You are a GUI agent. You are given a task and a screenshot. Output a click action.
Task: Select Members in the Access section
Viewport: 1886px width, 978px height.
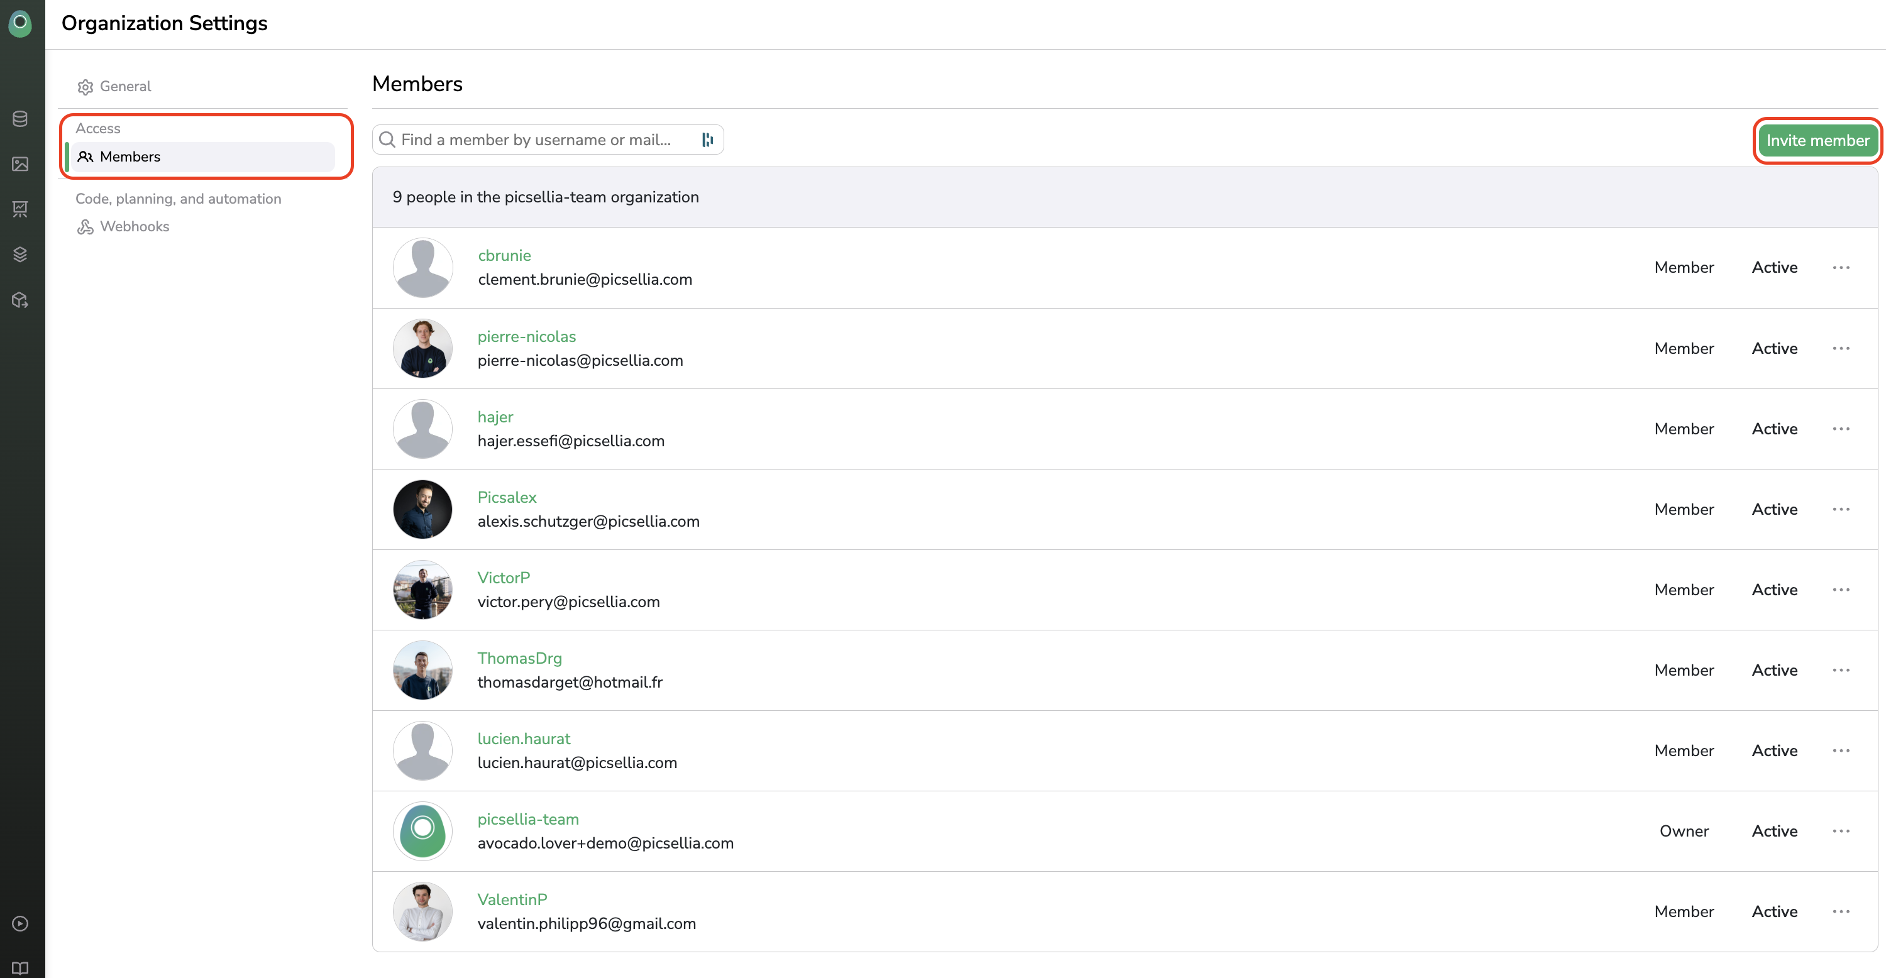pos(130,157)
